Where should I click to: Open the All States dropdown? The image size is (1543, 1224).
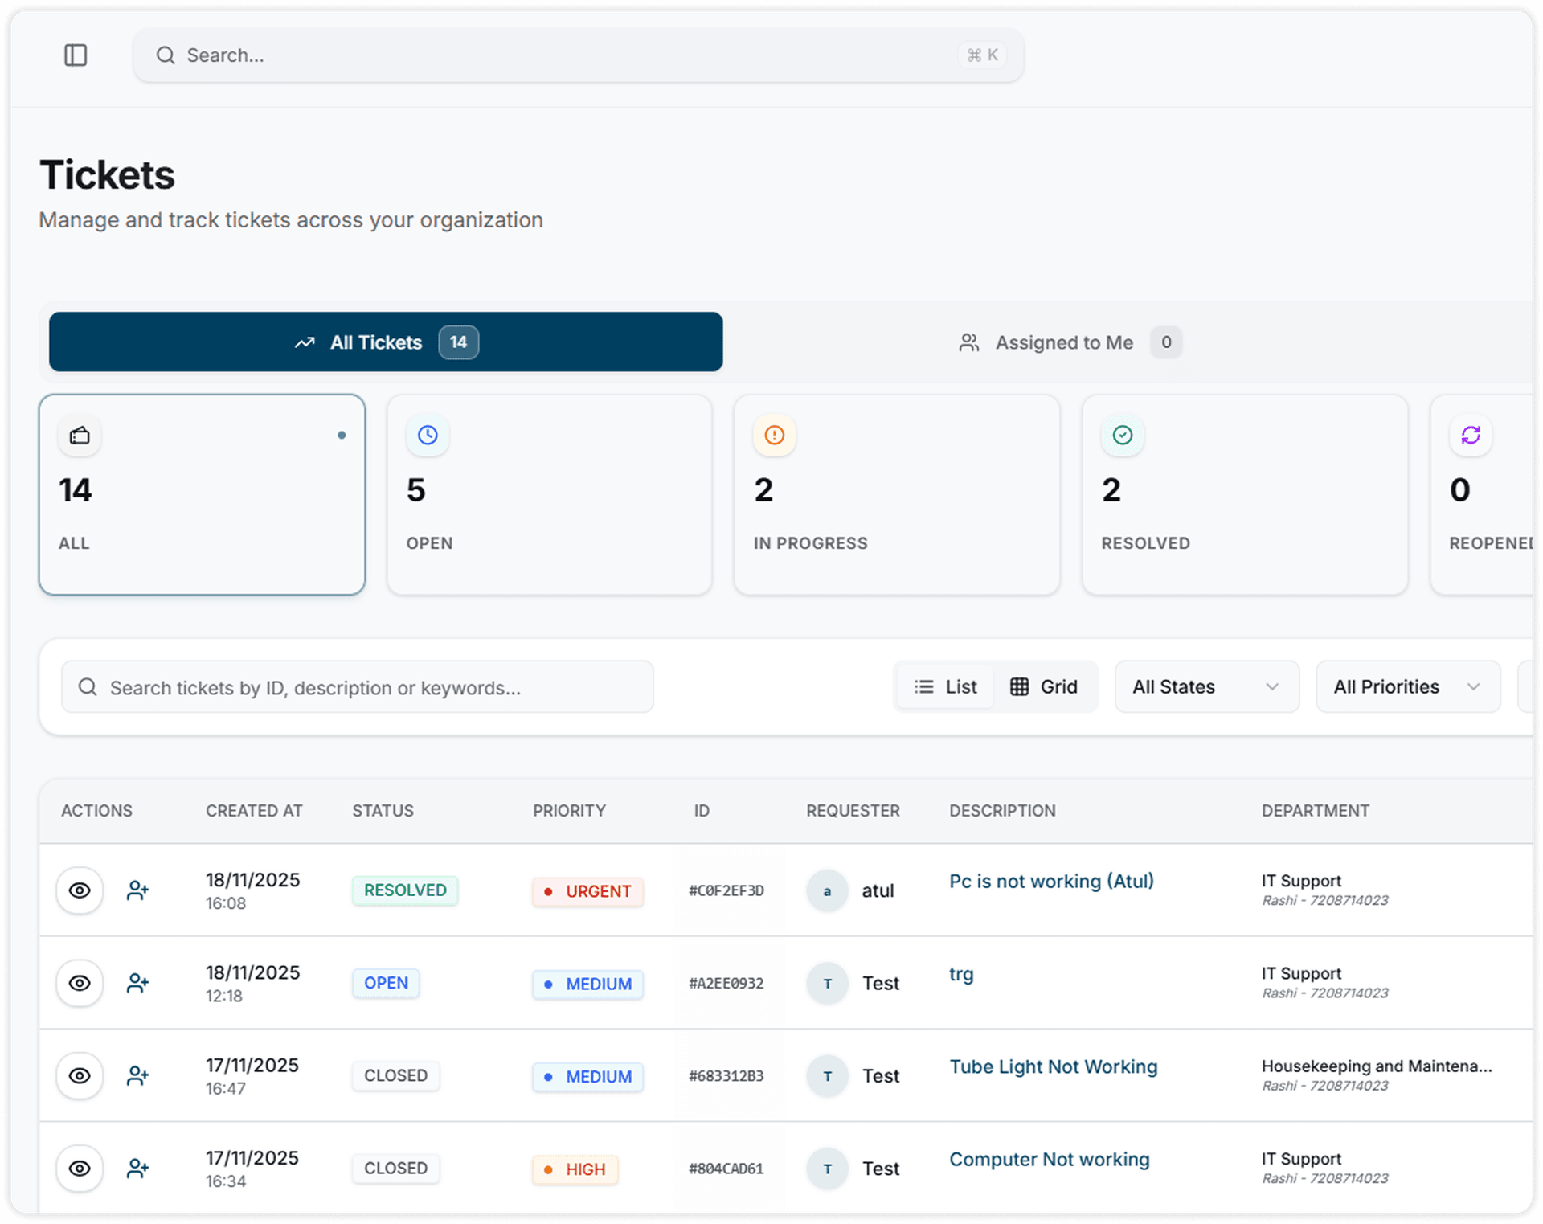pos(1206,687)
